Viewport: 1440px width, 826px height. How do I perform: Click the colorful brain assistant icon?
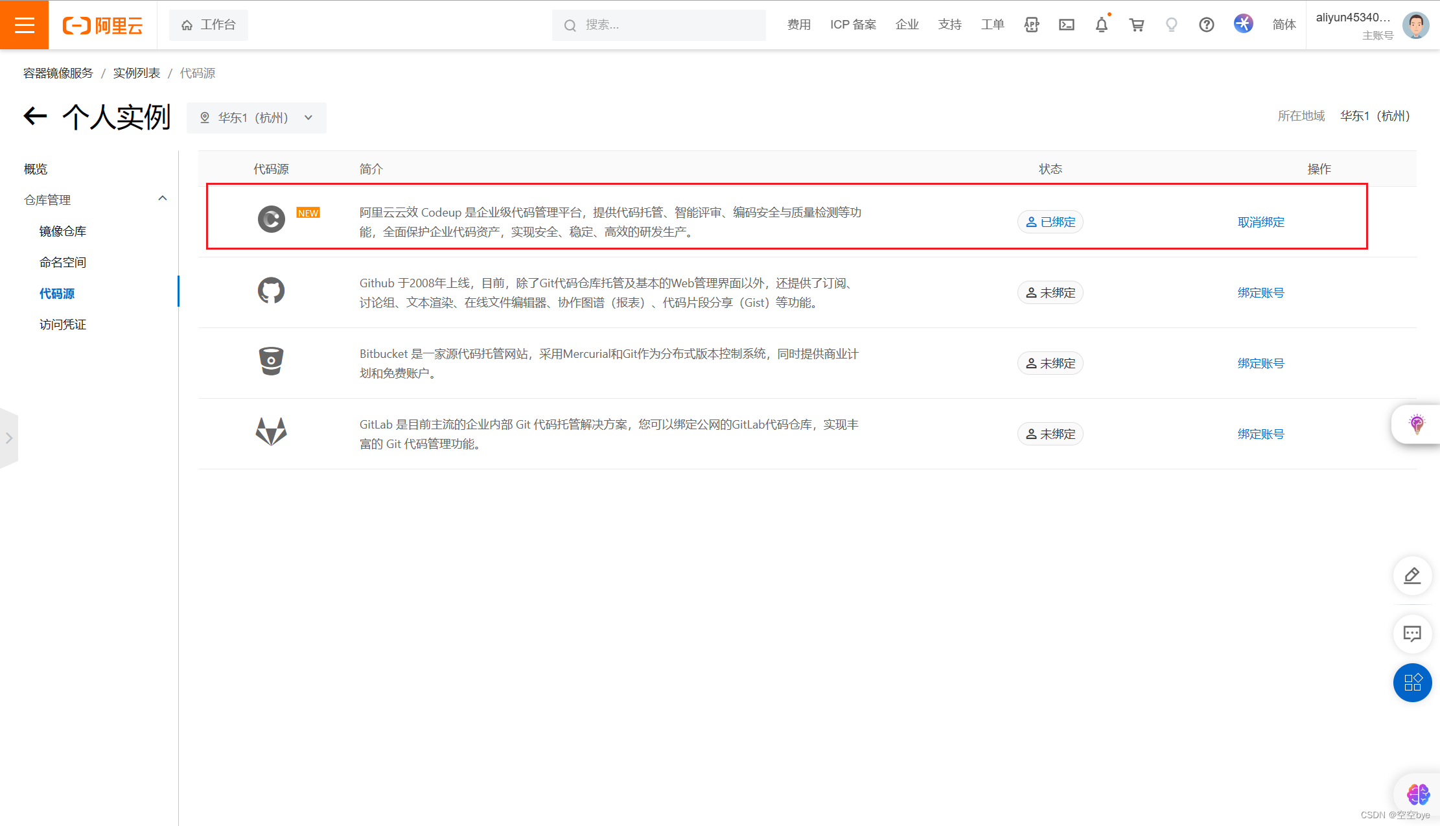coord(1418,794)
